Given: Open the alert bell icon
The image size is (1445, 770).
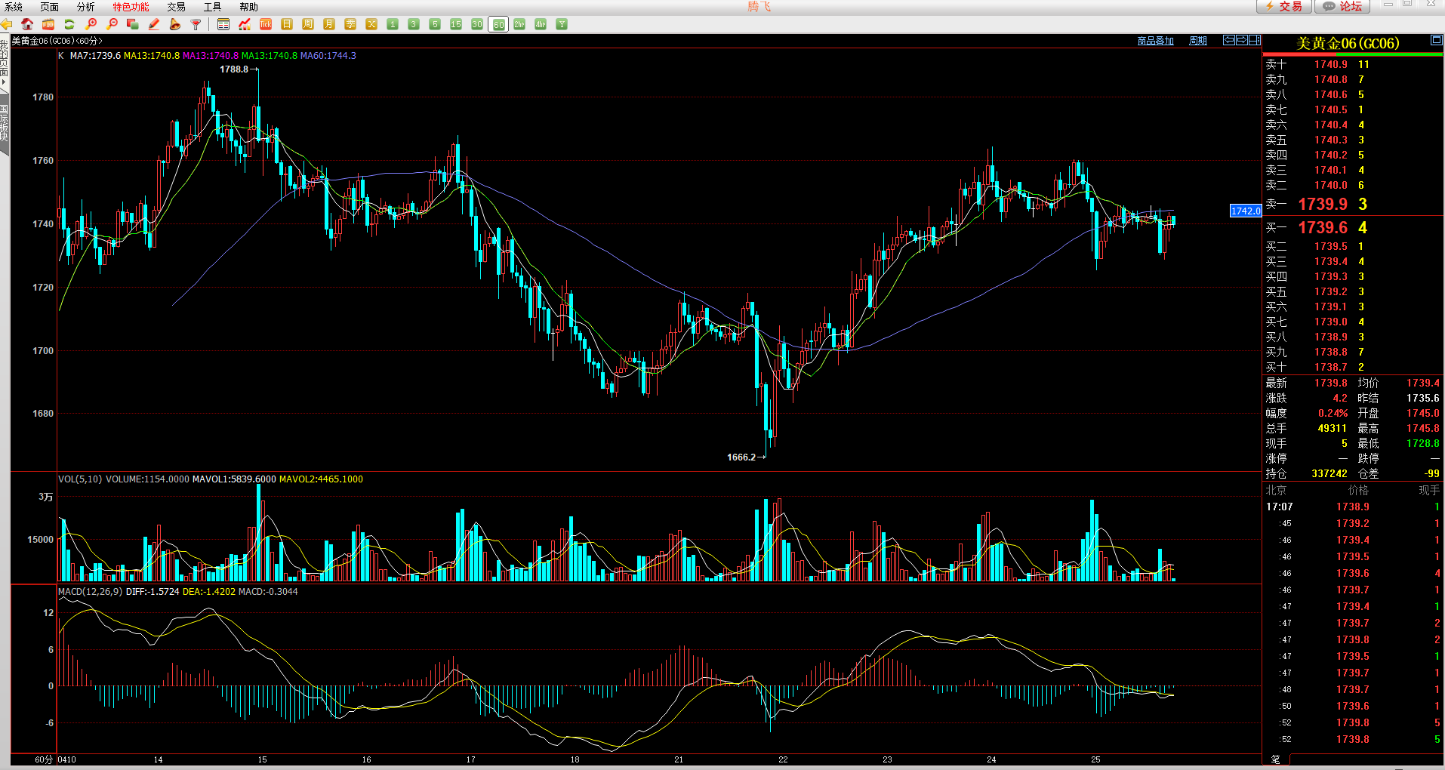Looking at the screenshot, I should pos(175,24).
